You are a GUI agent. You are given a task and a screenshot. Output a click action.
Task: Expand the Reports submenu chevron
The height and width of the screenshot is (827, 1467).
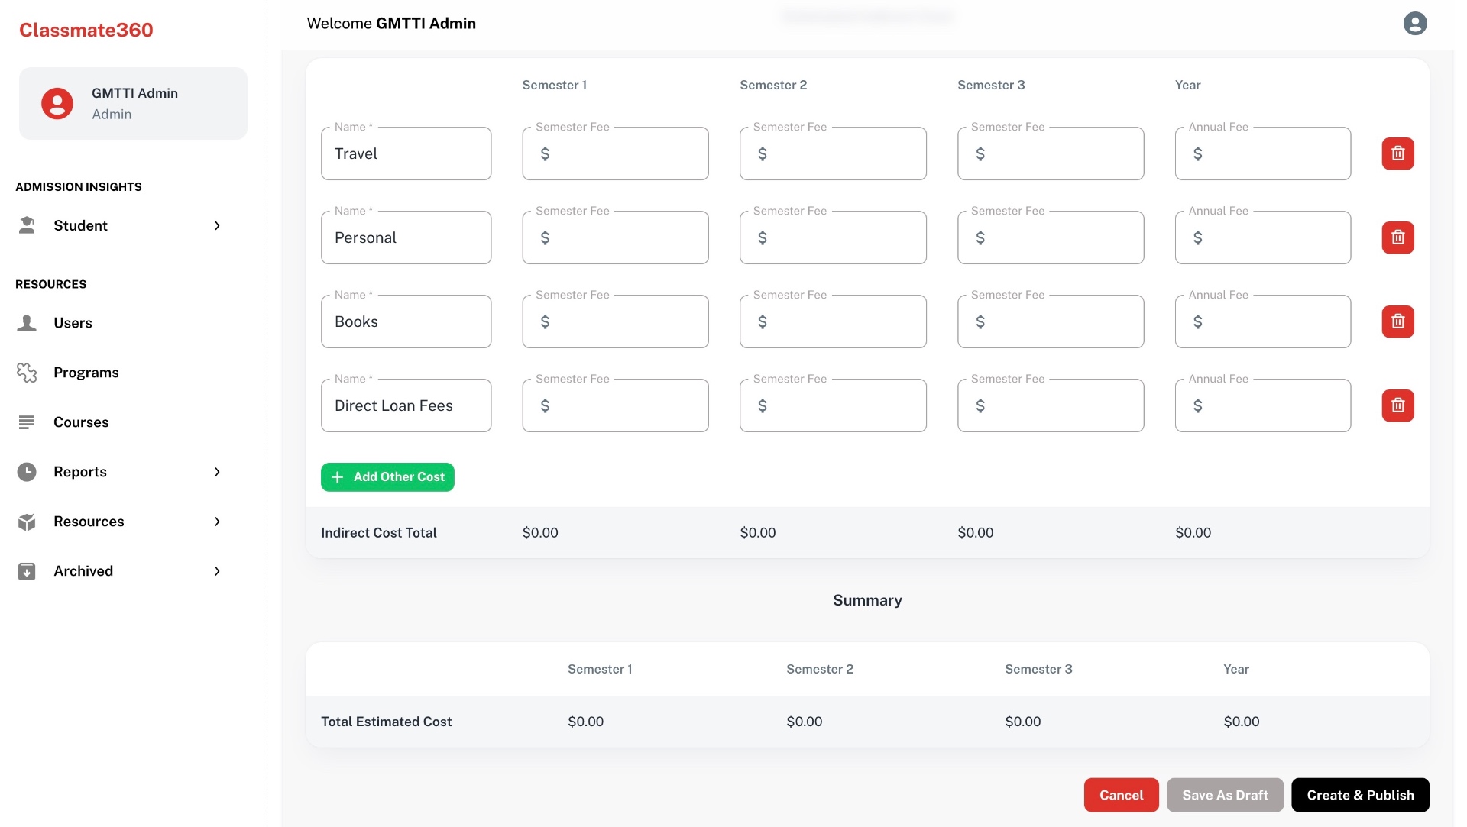click(x=217, y=472)
